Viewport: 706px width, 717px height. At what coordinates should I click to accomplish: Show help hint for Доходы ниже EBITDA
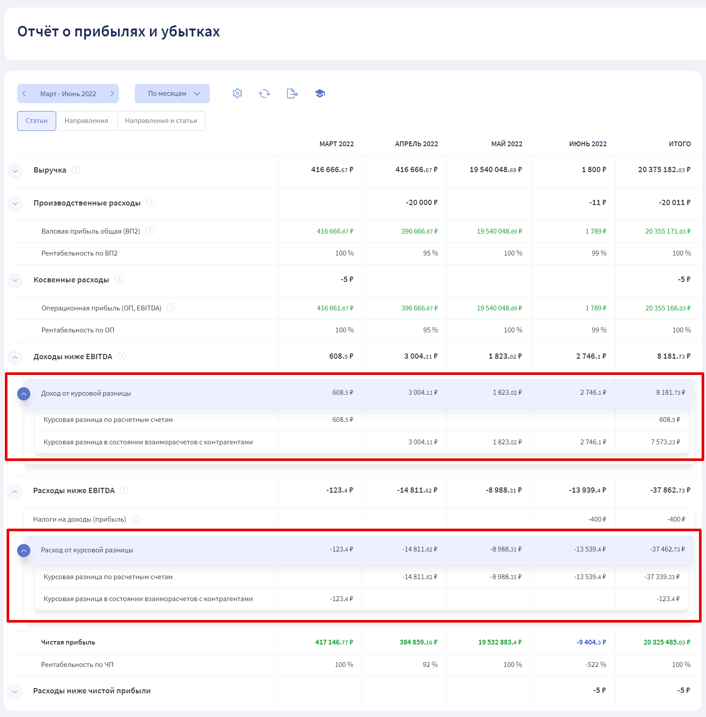[122, 356]
